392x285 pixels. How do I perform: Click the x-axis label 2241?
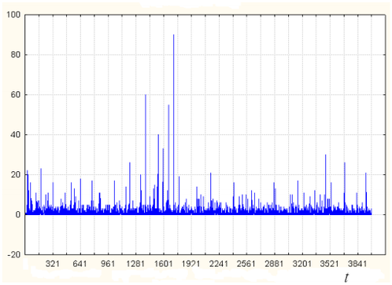pyautogui.click(x=219, y=264)
